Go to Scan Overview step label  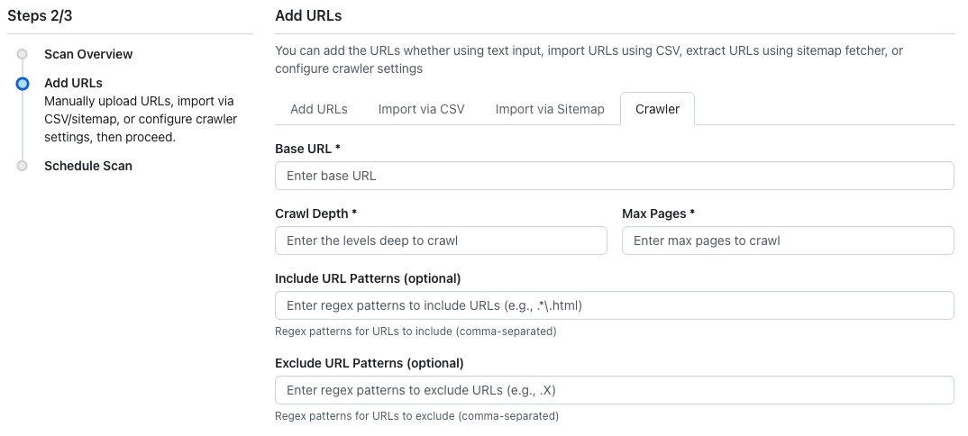click(88, 54)
